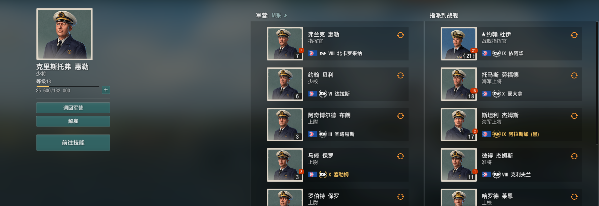The image size is (599, 206).
Task: Click the commander experience progress bar
Action: click(67, 86)
